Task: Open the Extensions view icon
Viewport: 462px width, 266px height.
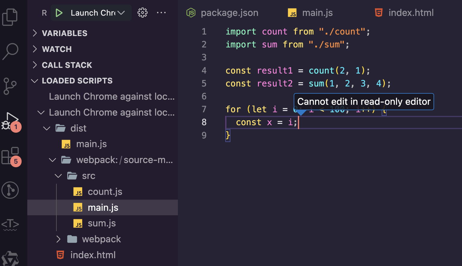Action: pyautogui.click(x=10, y=156)
